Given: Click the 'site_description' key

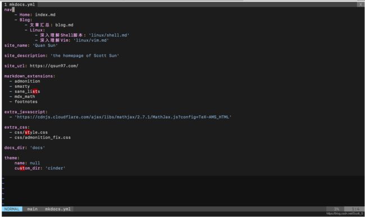Looking at the screenshot, I should [25, 56].
